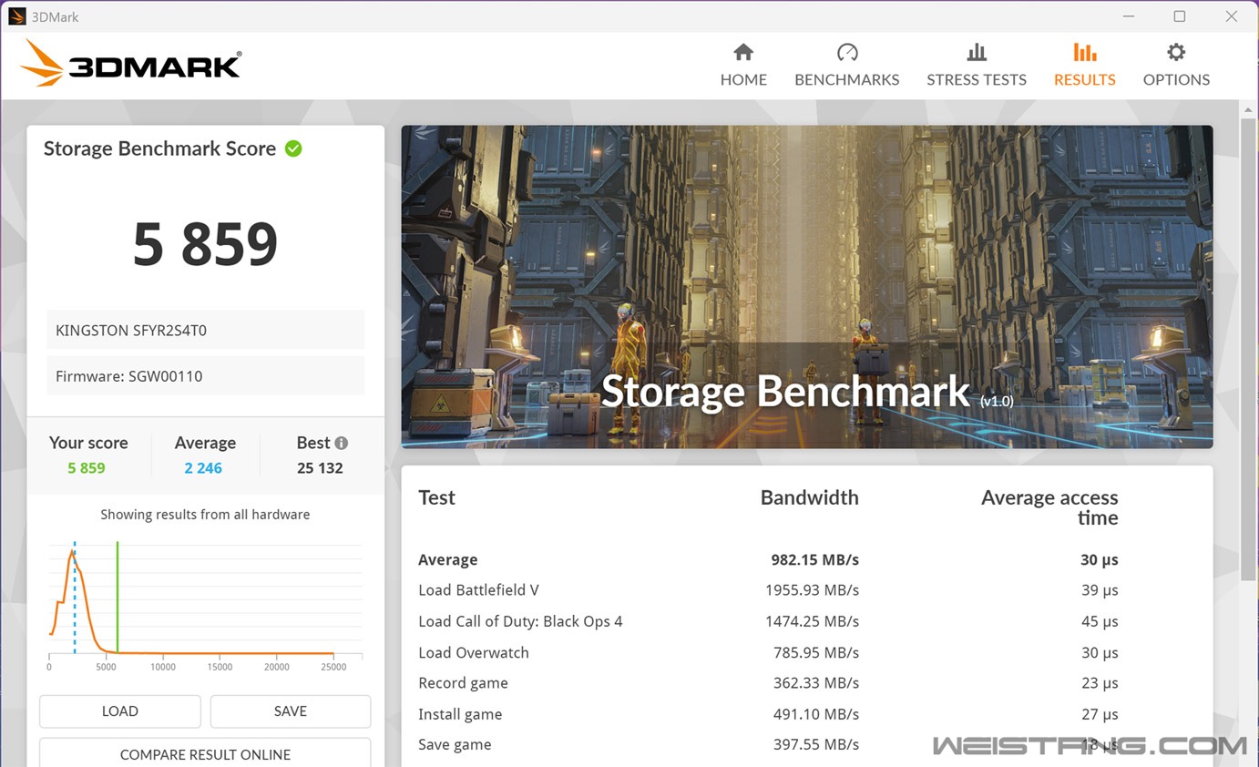Click the Bandwidth column header

[x=809, y=497]
